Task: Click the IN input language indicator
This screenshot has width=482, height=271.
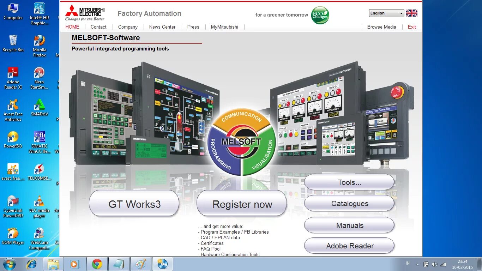Action: pos(408,263)
